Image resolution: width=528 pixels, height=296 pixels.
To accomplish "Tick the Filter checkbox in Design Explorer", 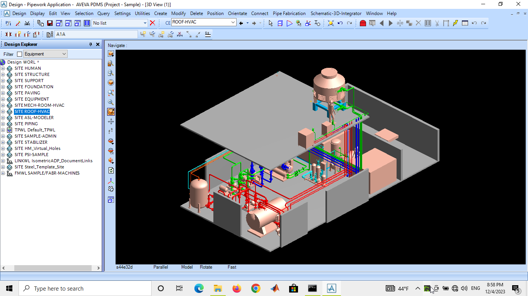I will click(19, 54).
